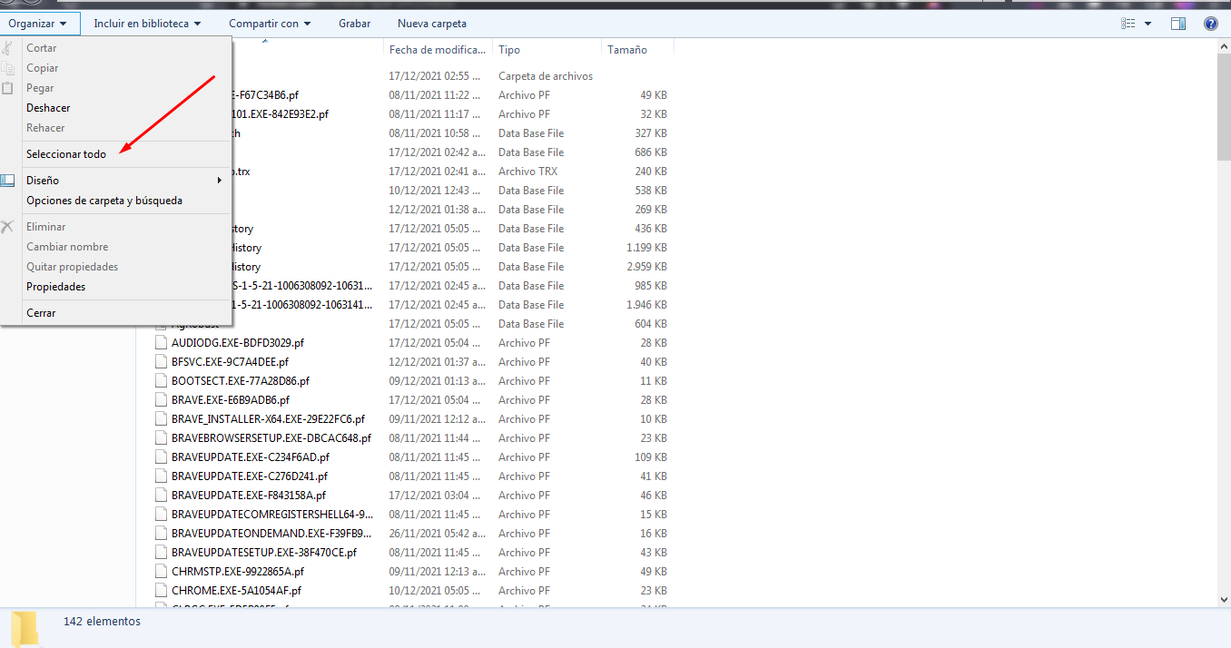Open the Incluir en biblioteca dropdown

(147, 24)
